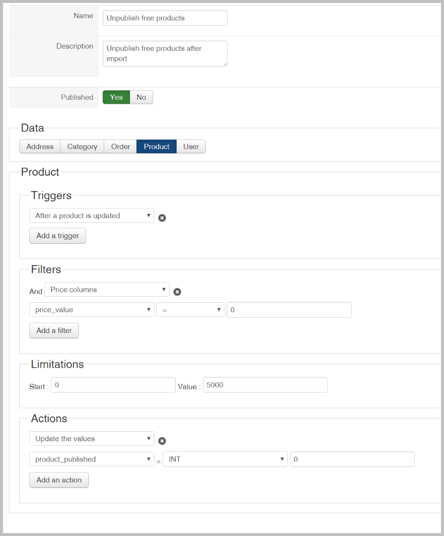
Task: Remove the 'After a product is updated' trigger
Action: coord(162,217)
